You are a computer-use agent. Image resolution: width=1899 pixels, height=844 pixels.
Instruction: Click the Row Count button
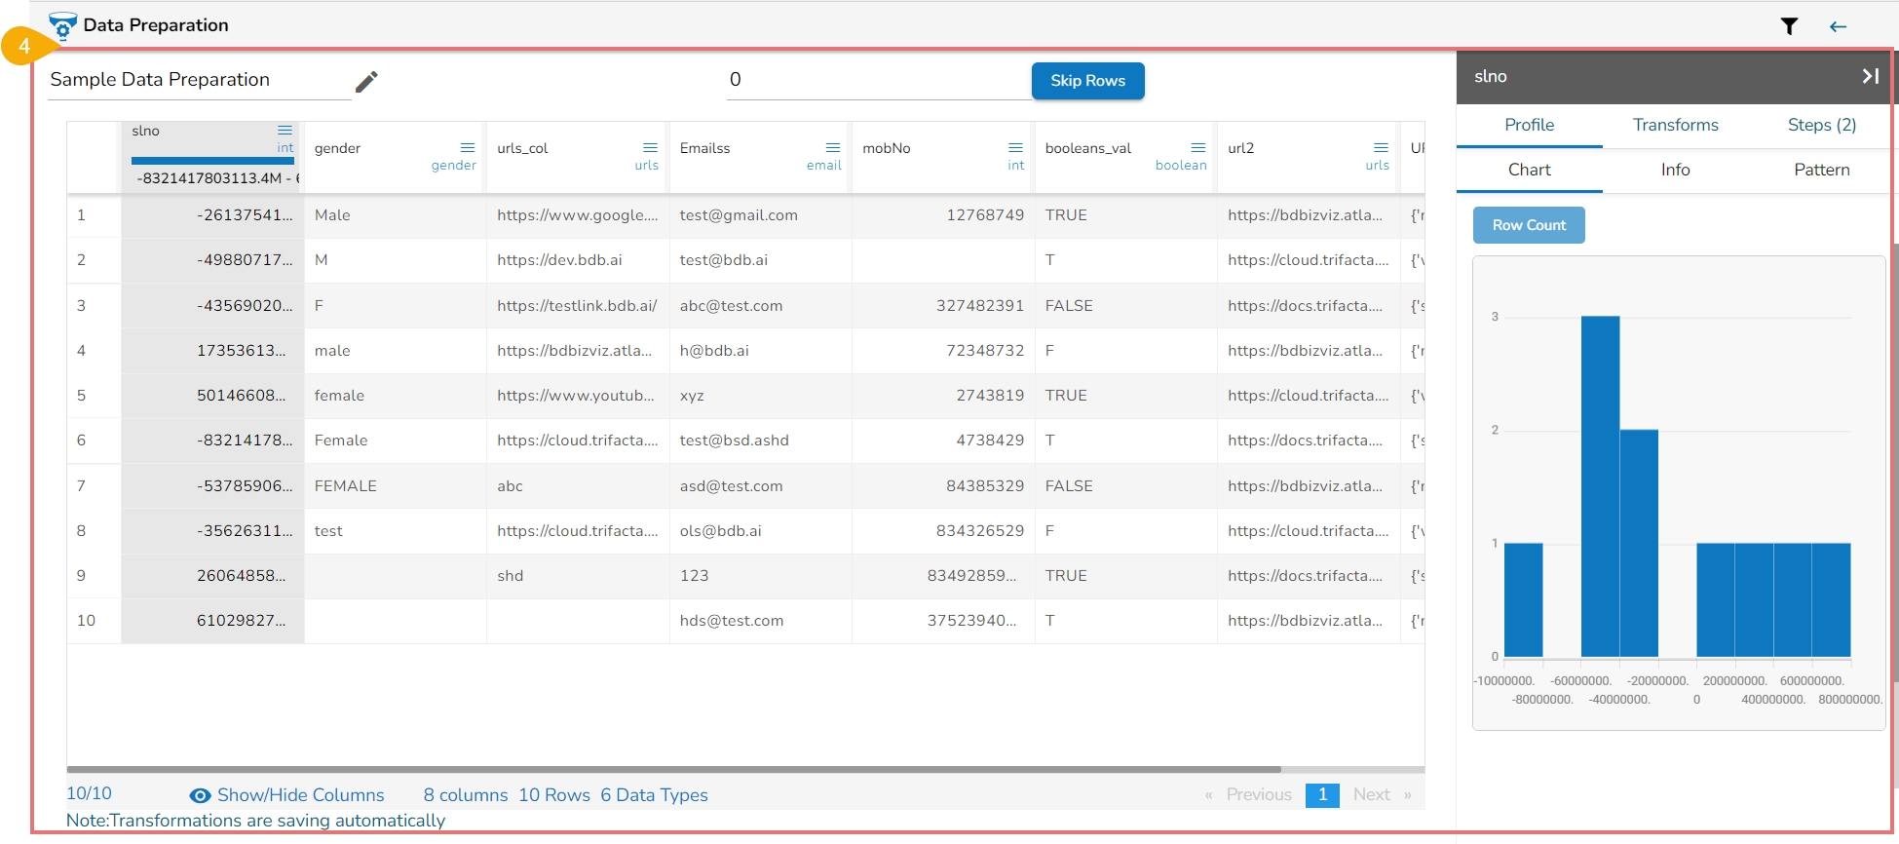point(1528,225)
